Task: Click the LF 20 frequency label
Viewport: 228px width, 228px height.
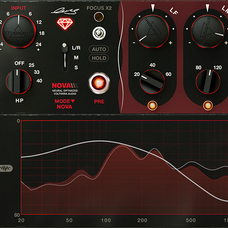Action: tap(137, 74)
